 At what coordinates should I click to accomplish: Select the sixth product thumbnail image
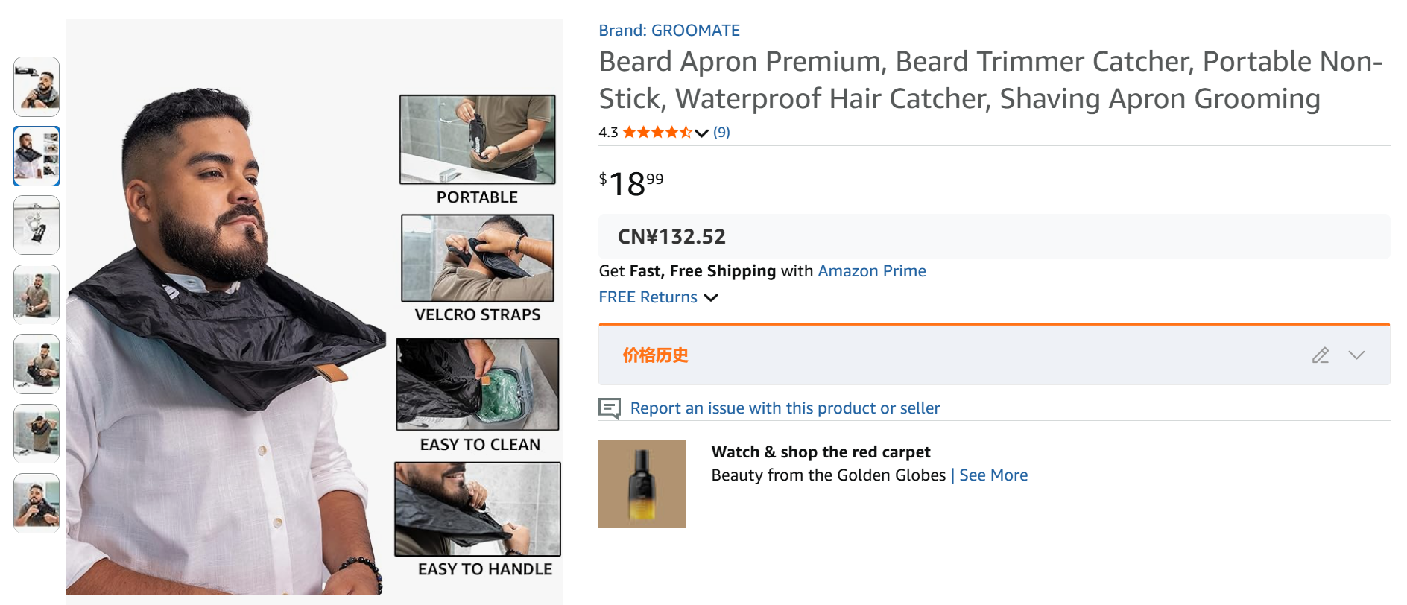(x=37, y=433)
